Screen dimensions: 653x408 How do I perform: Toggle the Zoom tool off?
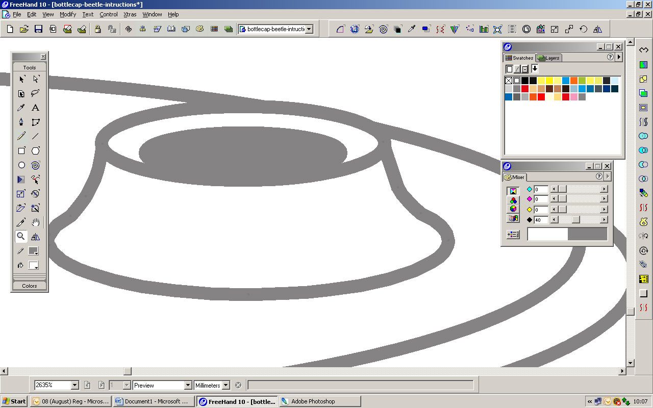pyautogui.click(x=21, y=236)
